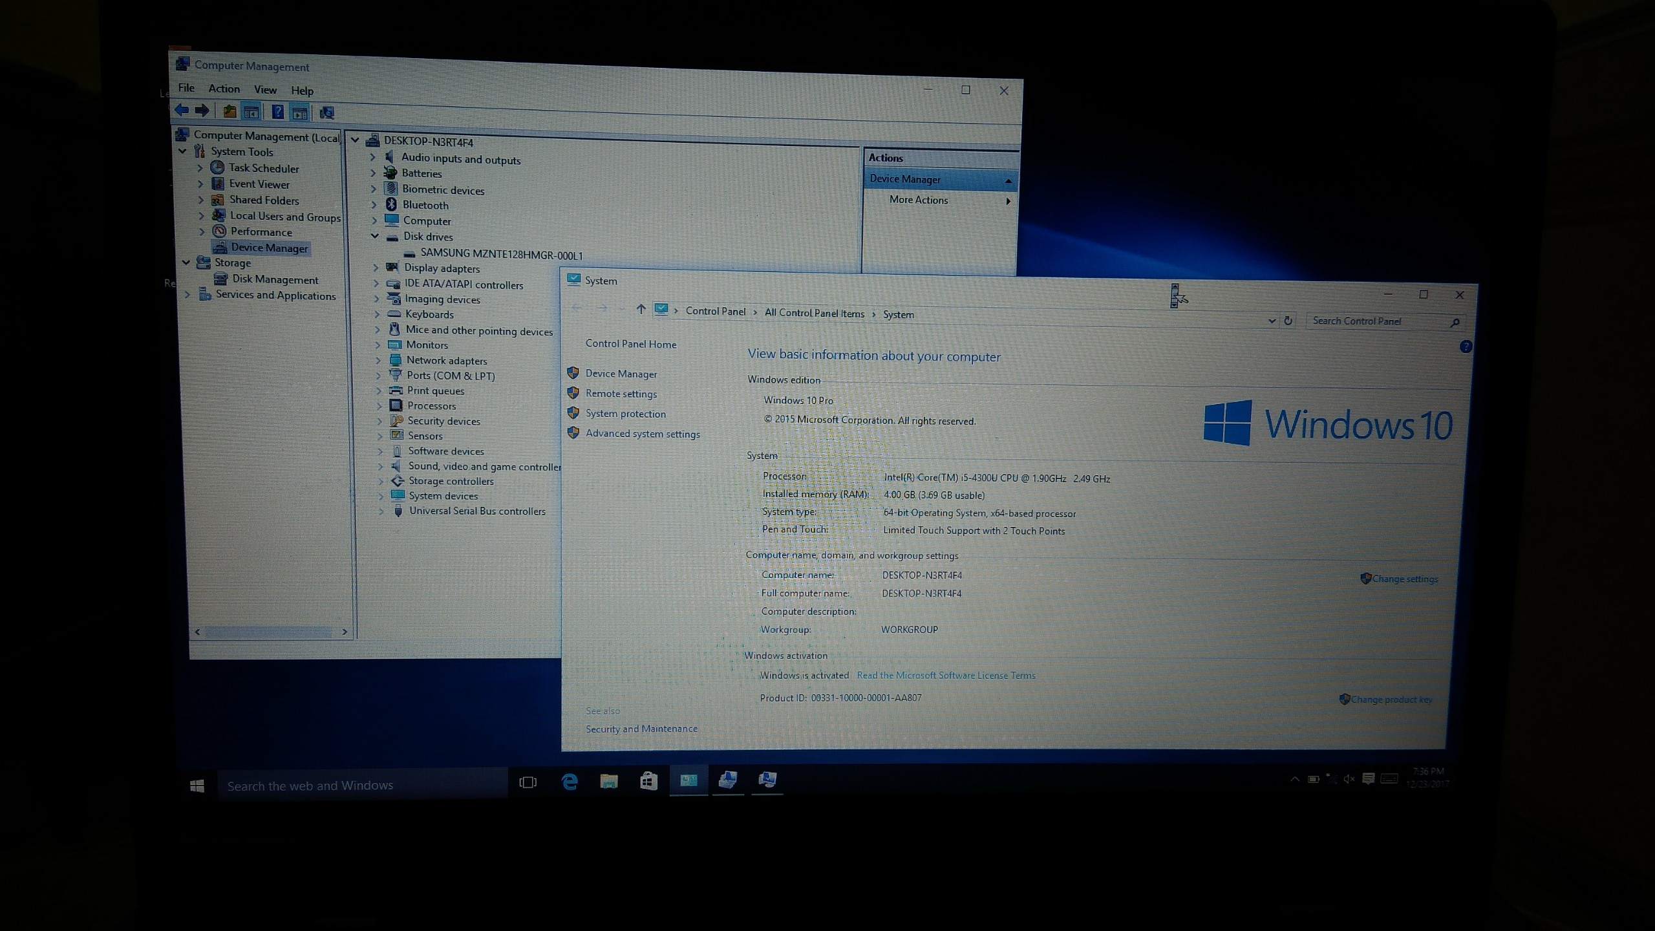Click the blue Help toolbar icon
The height and width of the screenshot is (931, 1655).
277,112
